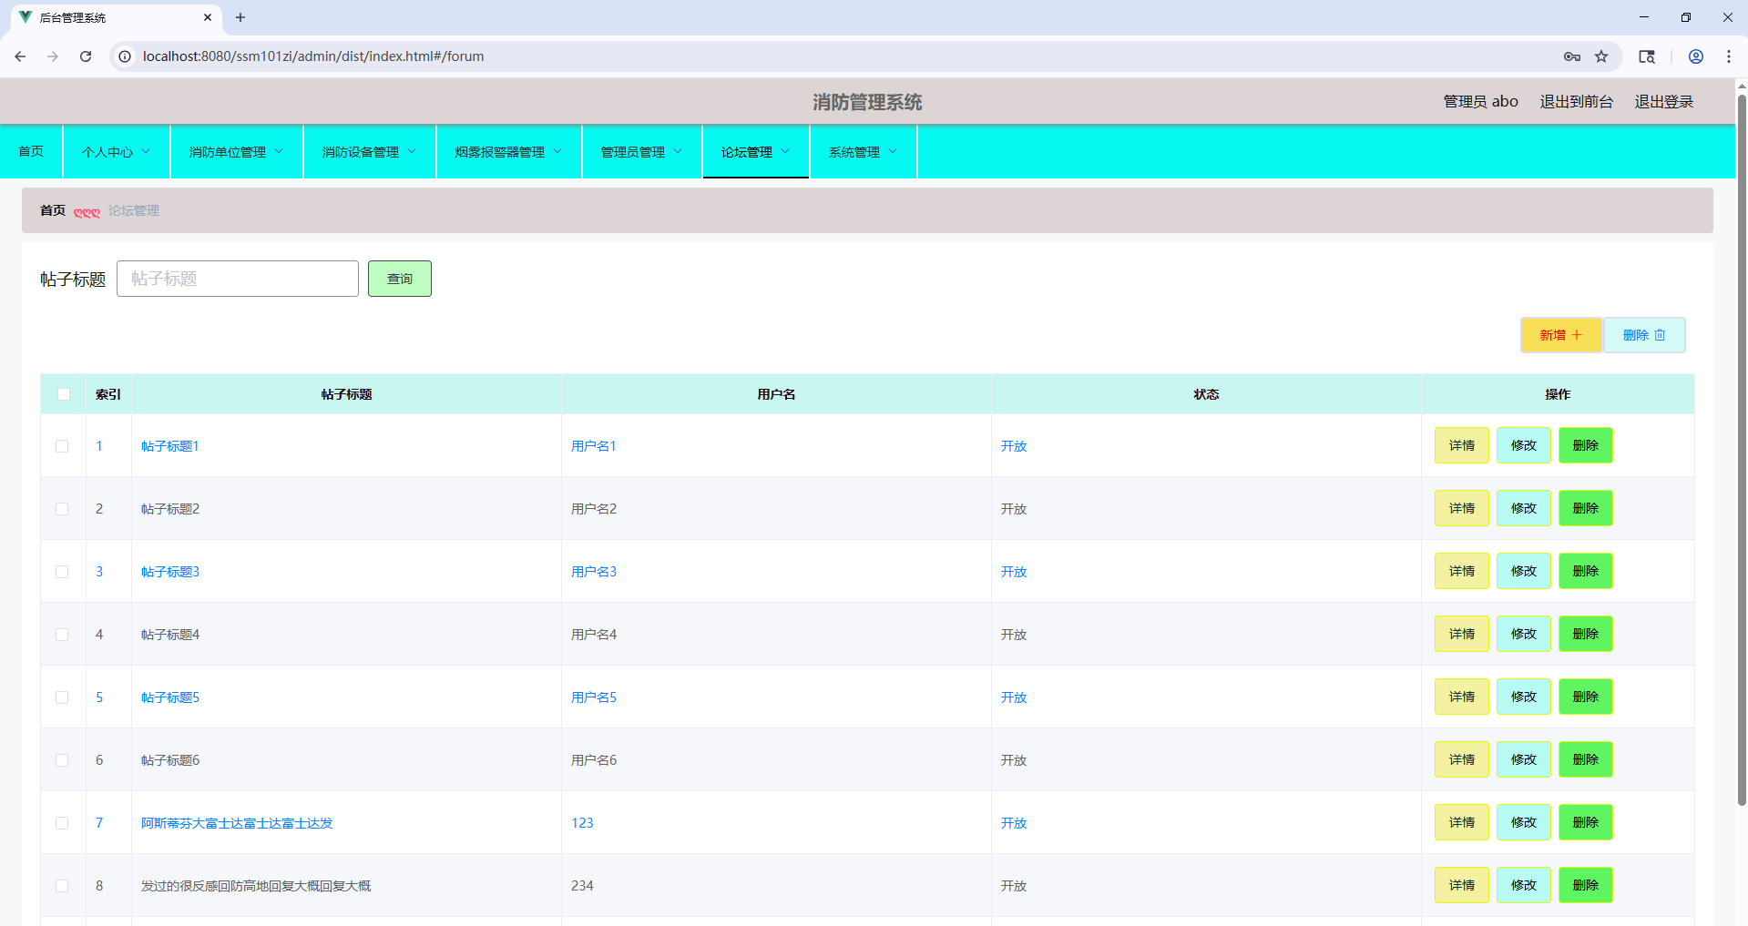Image resolution: width=1748 pixels, height=926 pixels.
Task: Click 修改 for 帖子标题2
Action: pos(1524,508)
